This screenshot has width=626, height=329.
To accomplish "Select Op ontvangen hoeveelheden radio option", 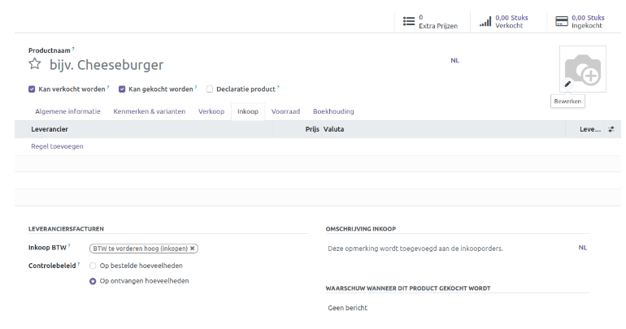I will (93, 281).
